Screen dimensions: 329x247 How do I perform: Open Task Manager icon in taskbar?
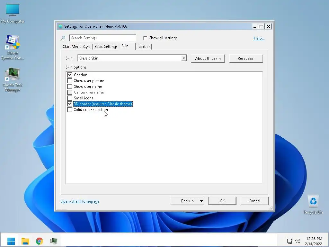(54, 241)
